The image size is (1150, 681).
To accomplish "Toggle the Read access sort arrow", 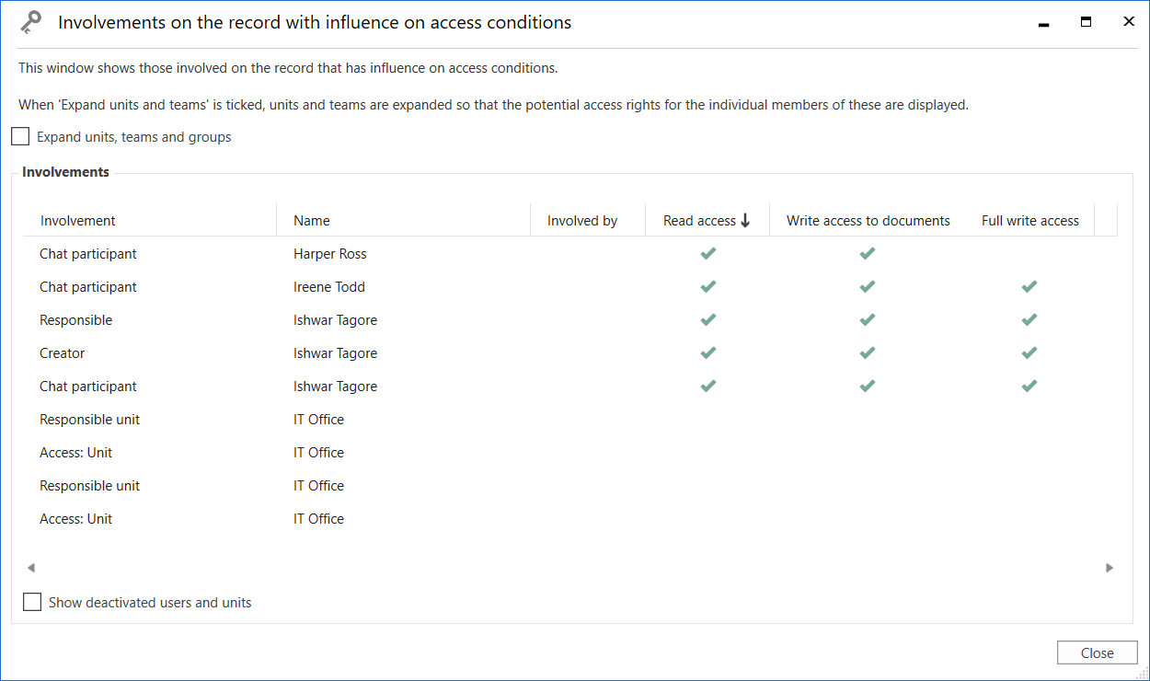I will [x=745, y=221].
